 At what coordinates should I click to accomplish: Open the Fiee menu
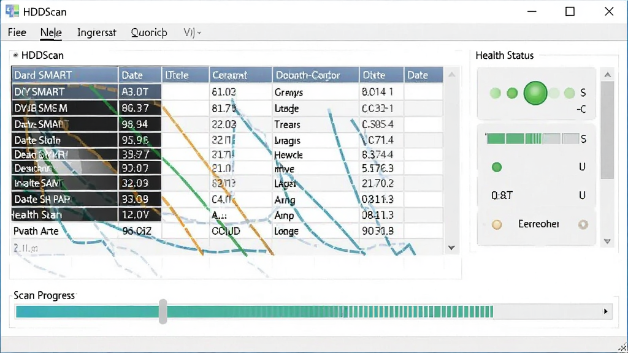pyautogui.click(x=17, y=32)
